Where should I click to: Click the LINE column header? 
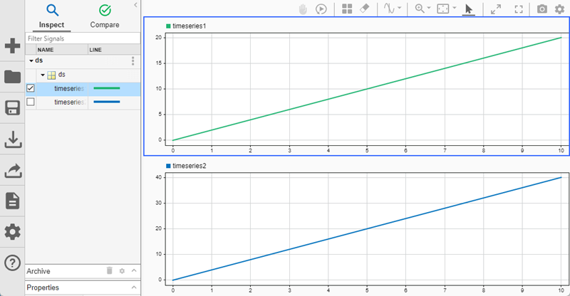click(x=114, y=49)
